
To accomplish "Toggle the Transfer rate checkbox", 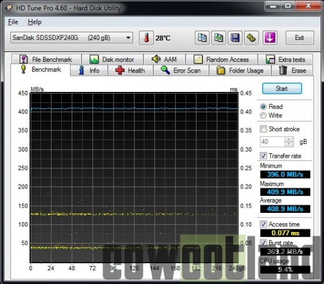I will point(263,156).
